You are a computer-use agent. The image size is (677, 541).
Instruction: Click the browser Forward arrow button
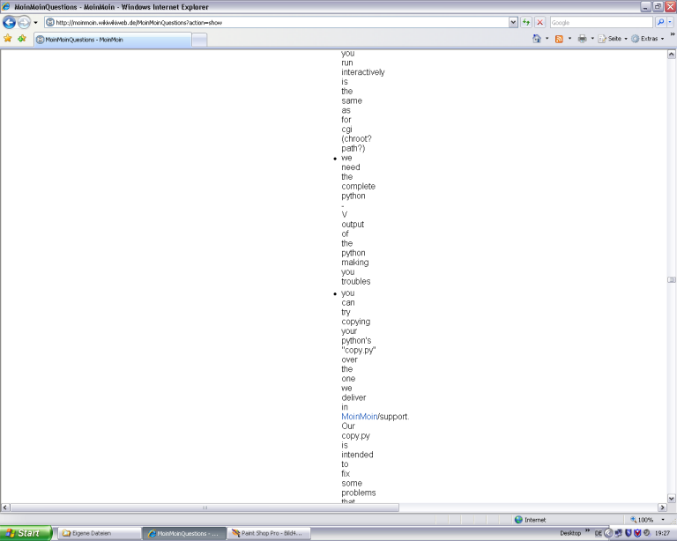pyautogui.click(x=24, y=22)
